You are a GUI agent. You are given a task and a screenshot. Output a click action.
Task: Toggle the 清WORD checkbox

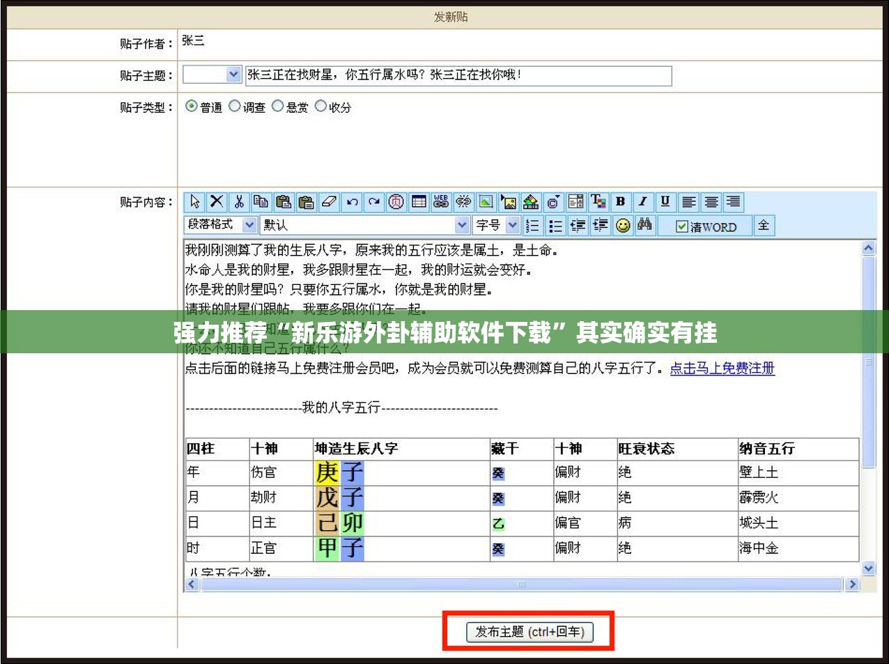[x=682, y=226]
